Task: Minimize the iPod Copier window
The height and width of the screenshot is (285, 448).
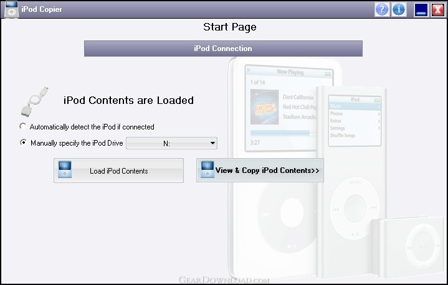Action: tap(421, 9)
